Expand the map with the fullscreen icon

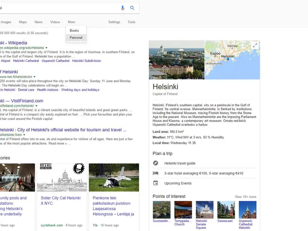point(255,46)
